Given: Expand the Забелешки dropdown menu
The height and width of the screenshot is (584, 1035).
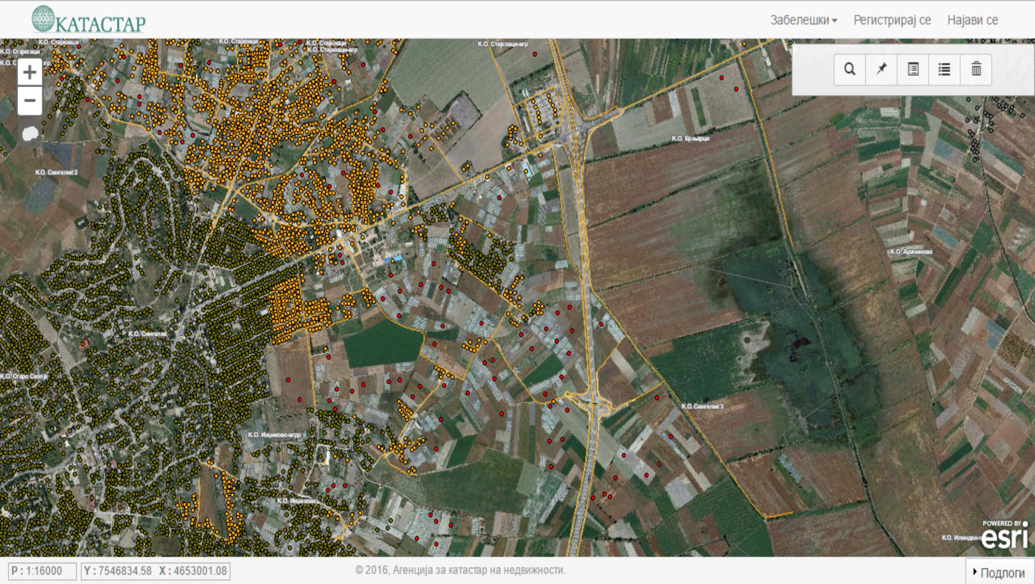Looking at the screenshot, I should coord(803,20).
